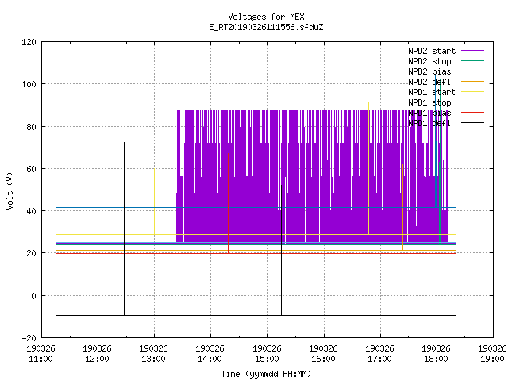Click the purple NPD2 start legend line
This screenshot has width=508, height=381.
click(x=472, y=51)
